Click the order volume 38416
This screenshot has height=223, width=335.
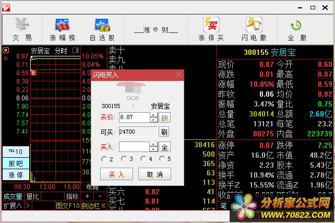tap(205, 145)
